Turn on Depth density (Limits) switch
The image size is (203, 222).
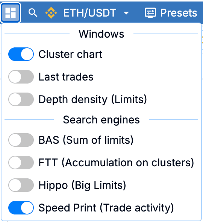coord(21,99)
